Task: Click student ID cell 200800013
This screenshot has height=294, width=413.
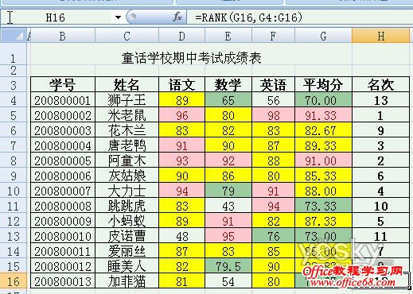Action: (x=63, y=281)
